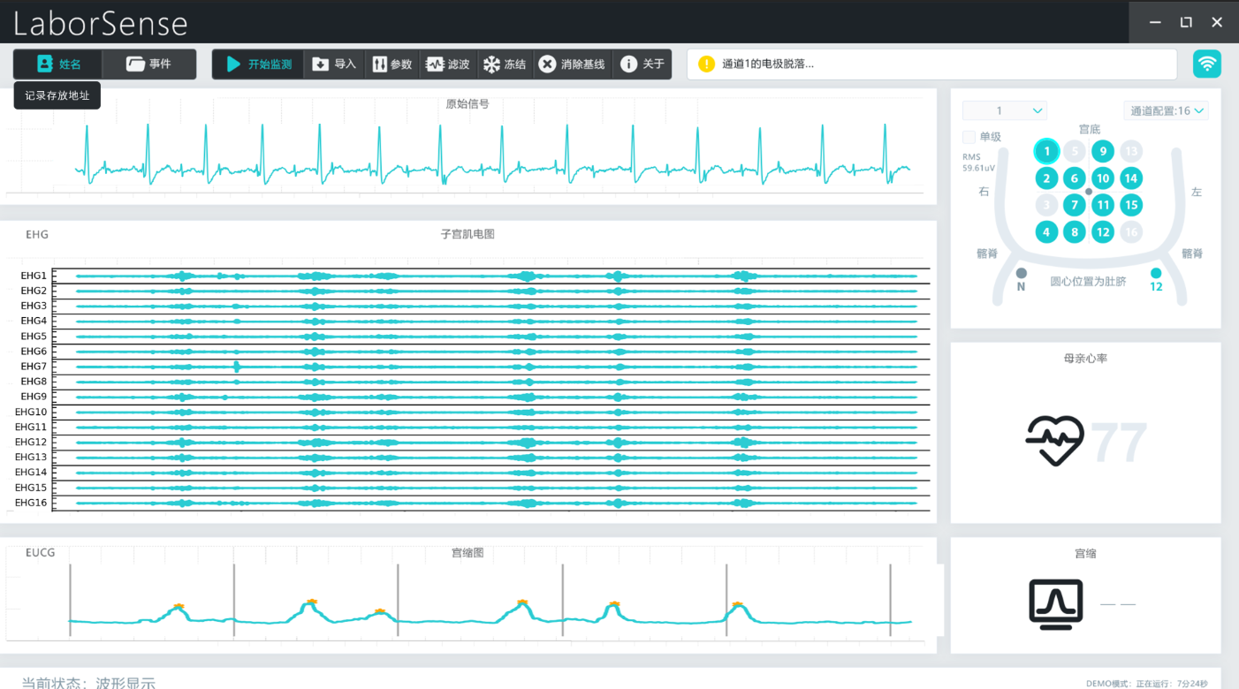
Task: Click the N neutral electrode marker
Action: [1022, 274]
